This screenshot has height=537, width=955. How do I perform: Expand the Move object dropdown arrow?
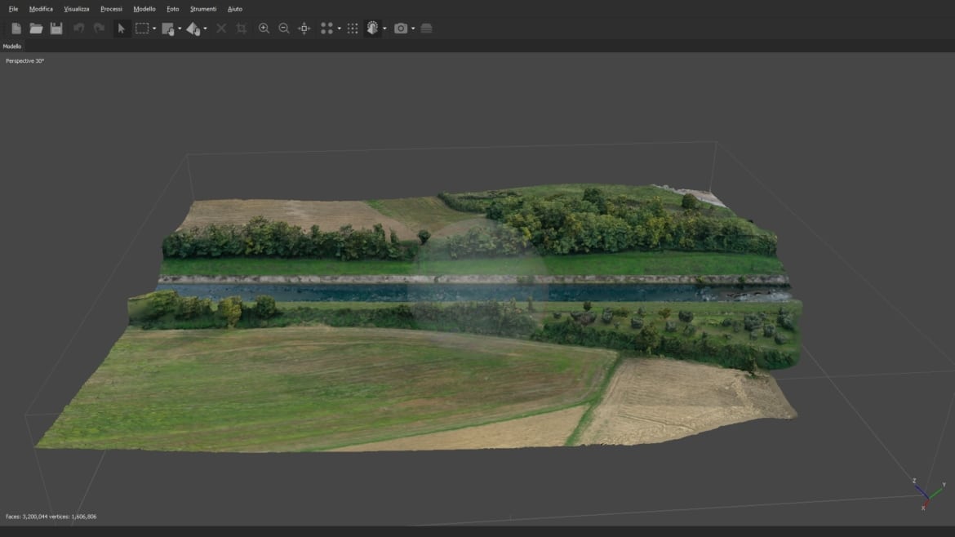click(x=205, y=29)
